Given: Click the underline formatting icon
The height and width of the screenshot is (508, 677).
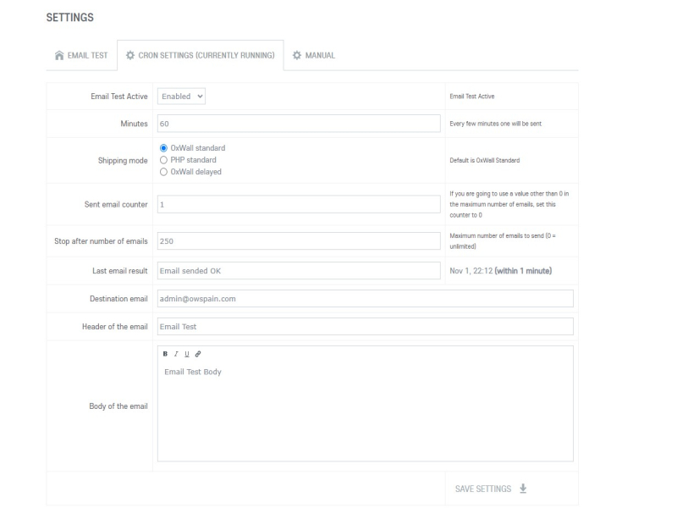Looking at the screenshot, I should 186,354.
